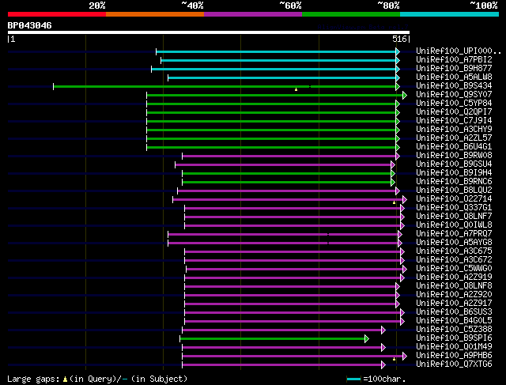Click the long green alignment bar of B9S434
This screenshot has width=506, height=385.
[x=225, y=86]
